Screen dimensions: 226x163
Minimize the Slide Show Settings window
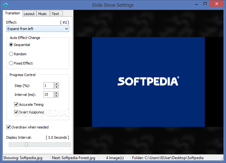point(197,4)
